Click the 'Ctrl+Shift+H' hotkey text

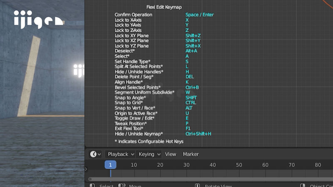(x=198, y=134)
